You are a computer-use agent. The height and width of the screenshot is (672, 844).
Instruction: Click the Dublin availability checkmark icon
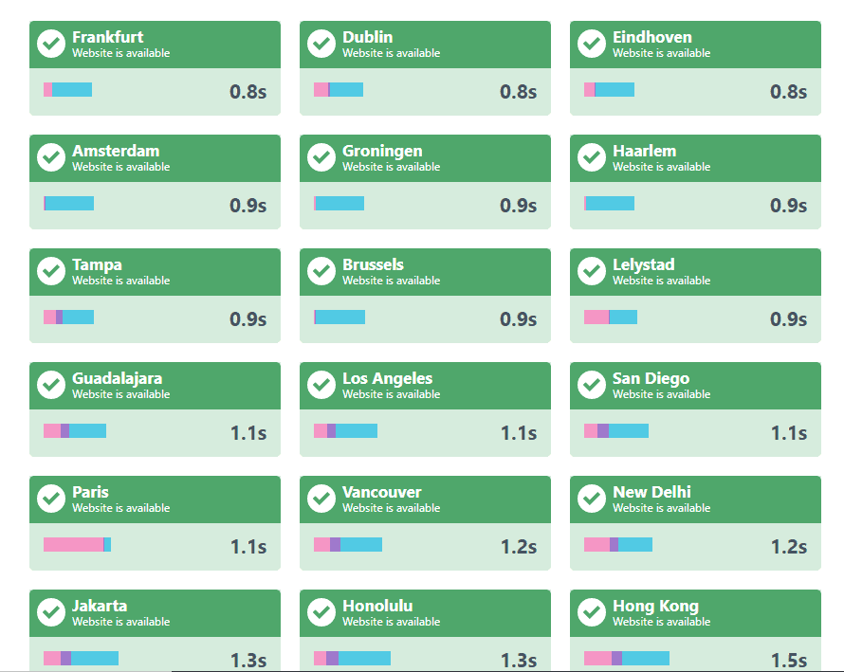(321, 44)
